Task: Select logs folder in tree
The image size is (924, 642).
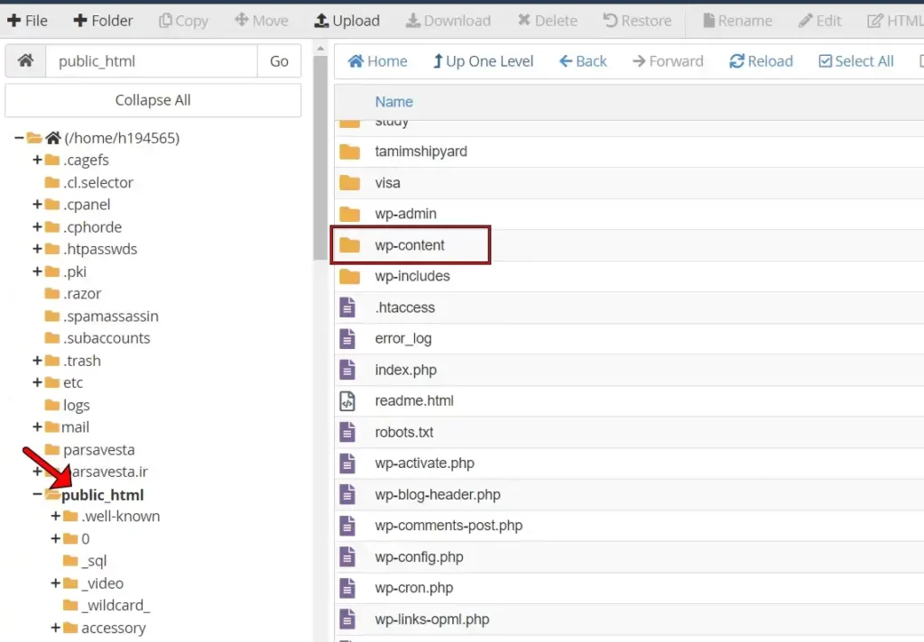Action: tap(76, 405)
